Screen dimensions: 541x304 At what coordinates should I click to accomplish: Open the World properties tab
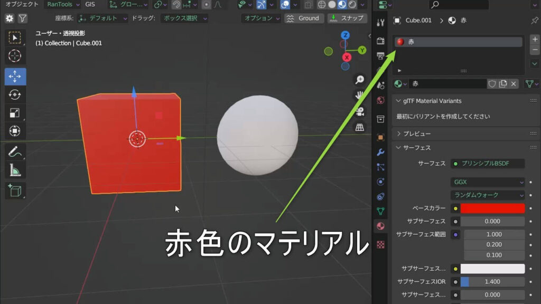(380, 100)
